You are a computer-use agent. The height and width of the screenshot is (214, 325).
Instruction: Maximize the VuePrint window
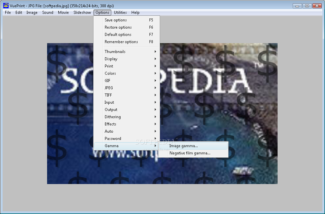point(307,6)
